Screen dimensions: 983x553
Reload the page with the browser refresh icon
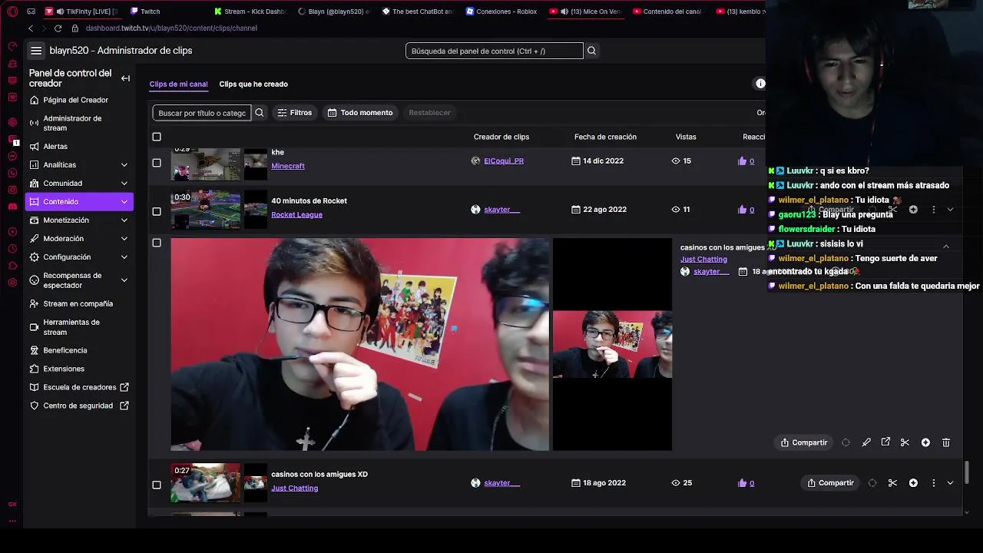[x=58, y=28]
